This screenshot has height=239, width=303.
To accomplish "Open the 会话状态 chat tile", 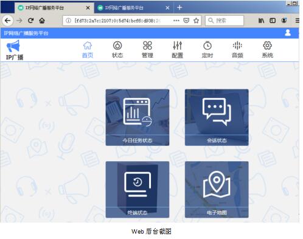I will pos(217,117).
